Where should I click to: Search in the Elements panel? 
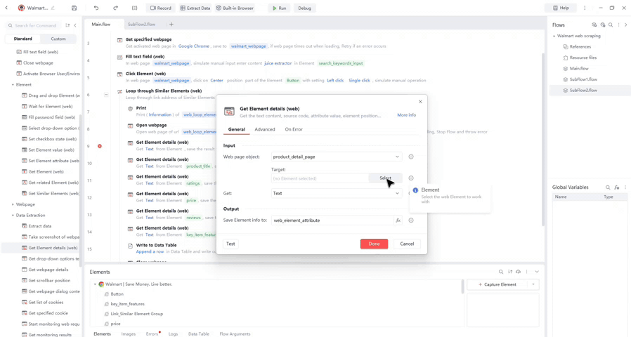(501, 272)
